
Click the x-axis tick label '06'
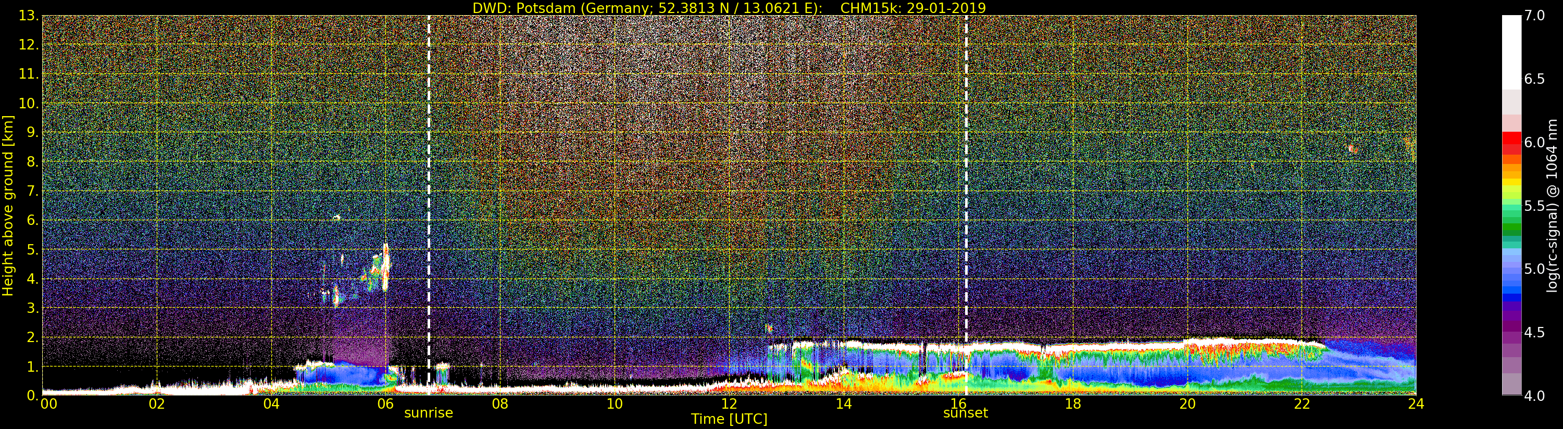[385, 403]
